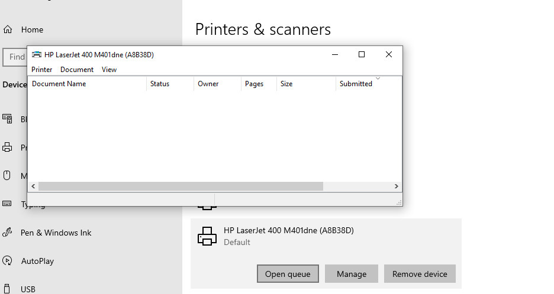Click the HP LaserJet printer icon in Settings

(207, 236)
